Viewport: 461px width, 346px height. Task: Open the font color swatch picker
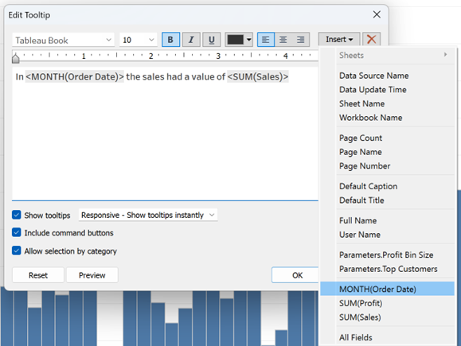click(x=239, y=39)
